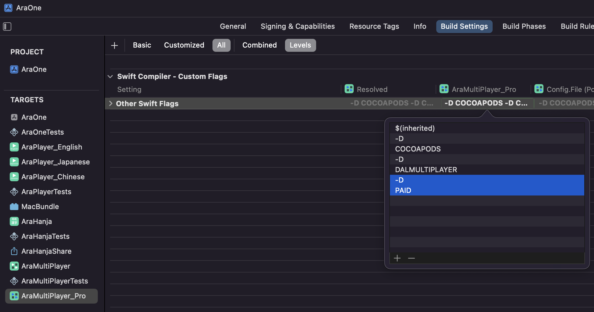This screenshot has height=312, width=594.
Task: Expand the Other Swift Flags row
Action: (x=110, y=104)
